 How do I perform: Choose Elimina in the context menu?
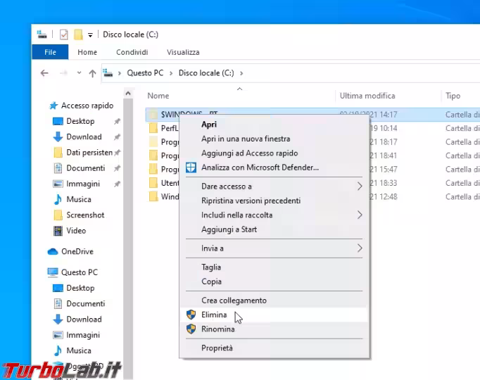[x=214, y=315]
